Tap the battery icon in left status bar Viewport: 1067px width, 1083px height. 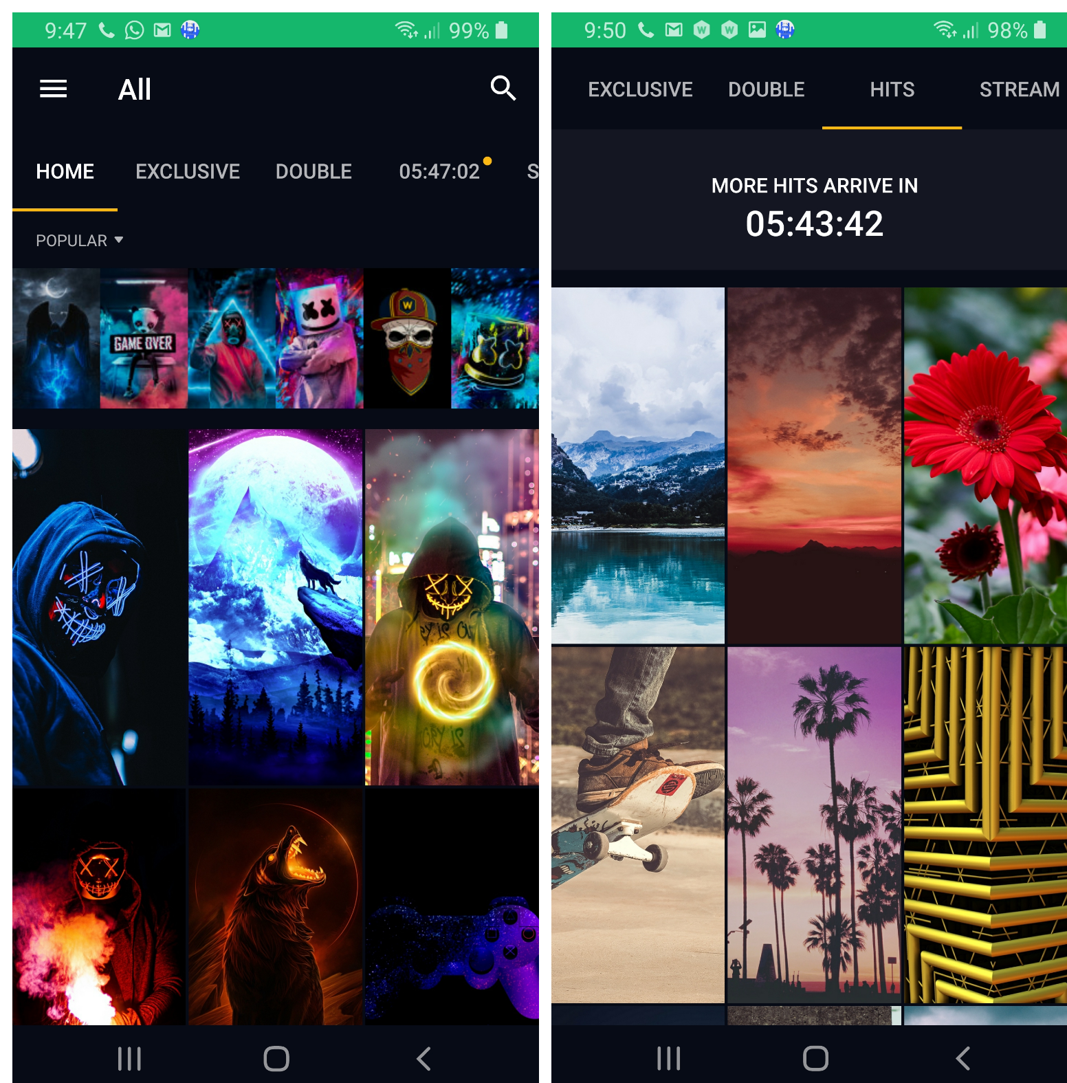point(502,30)
